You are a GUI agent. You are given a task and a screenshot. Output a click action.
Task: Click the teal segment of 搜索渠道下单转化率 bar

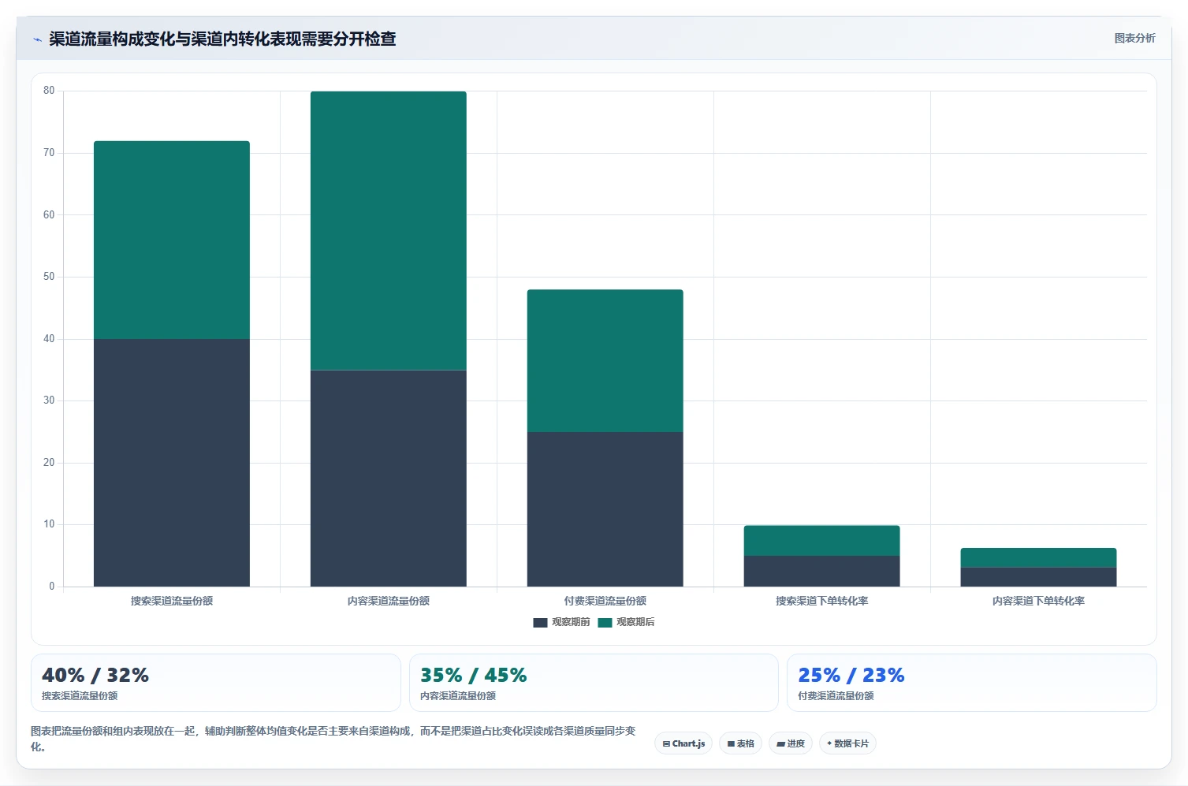(x=822, y=541)
